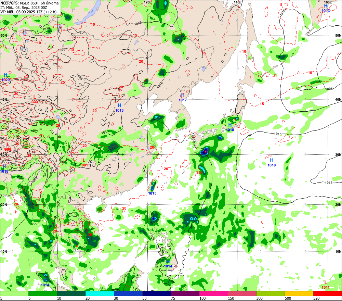Image resolution: width=342 pixels, height=301 pixels.
Task: Click the L 999 low over inland China
Action: coord(35,99)
